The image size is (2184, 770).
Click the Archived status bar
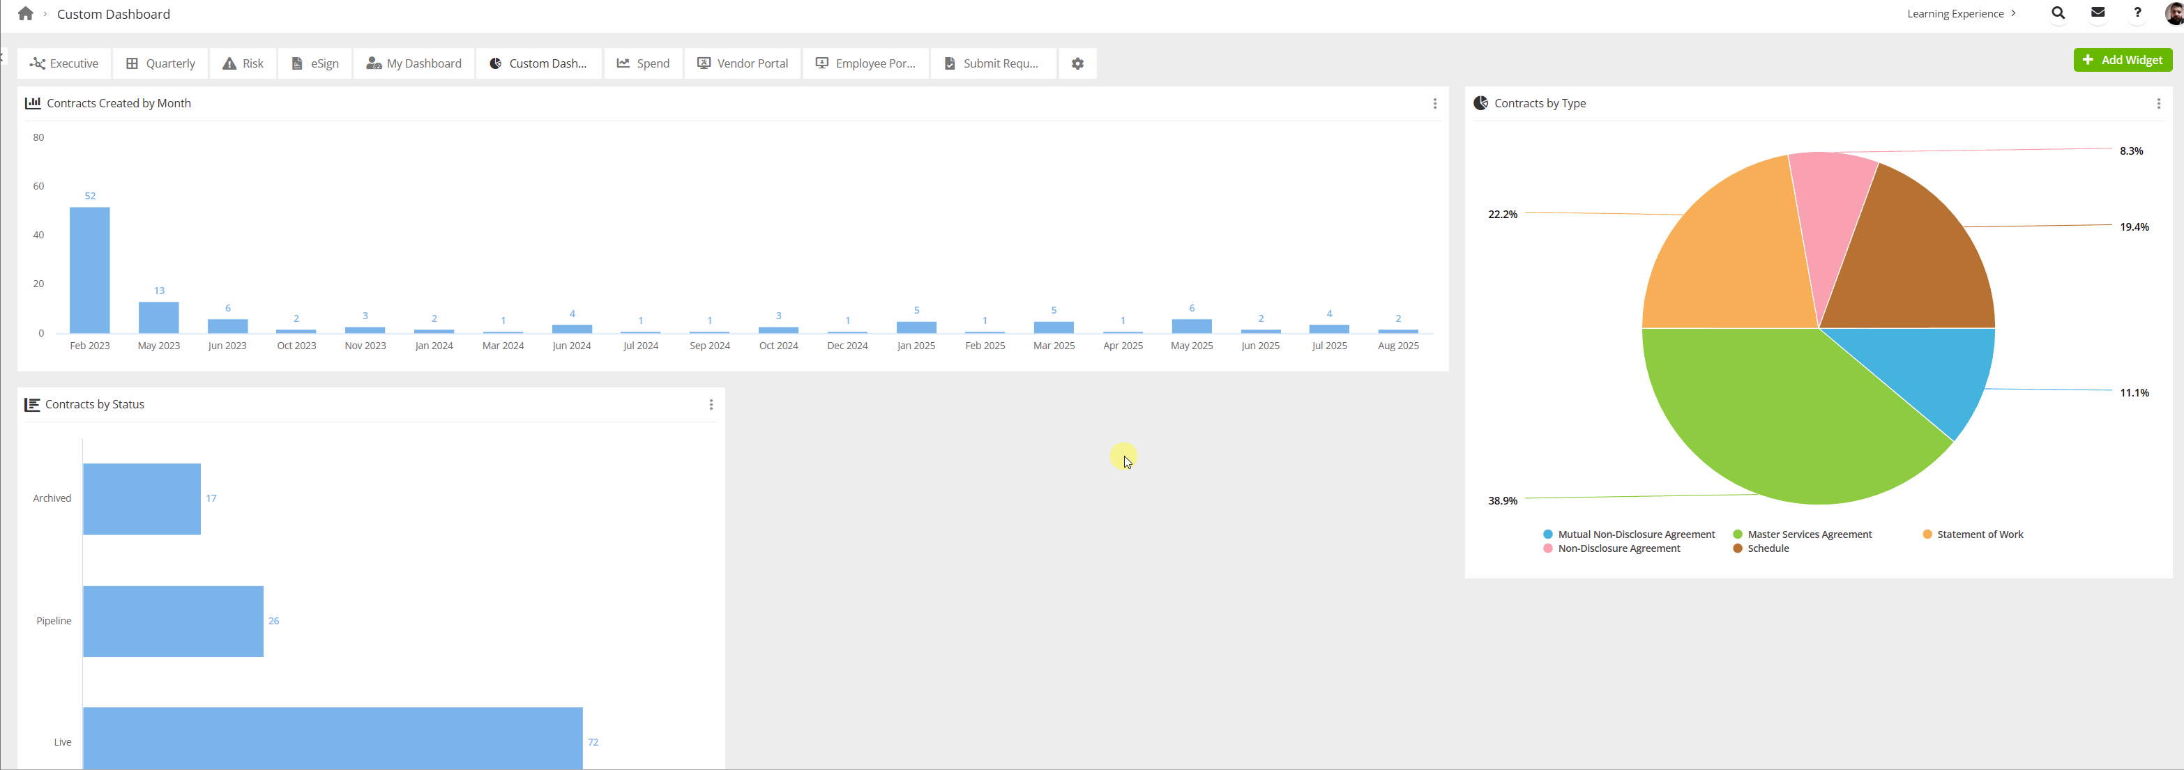click(142, 499)
